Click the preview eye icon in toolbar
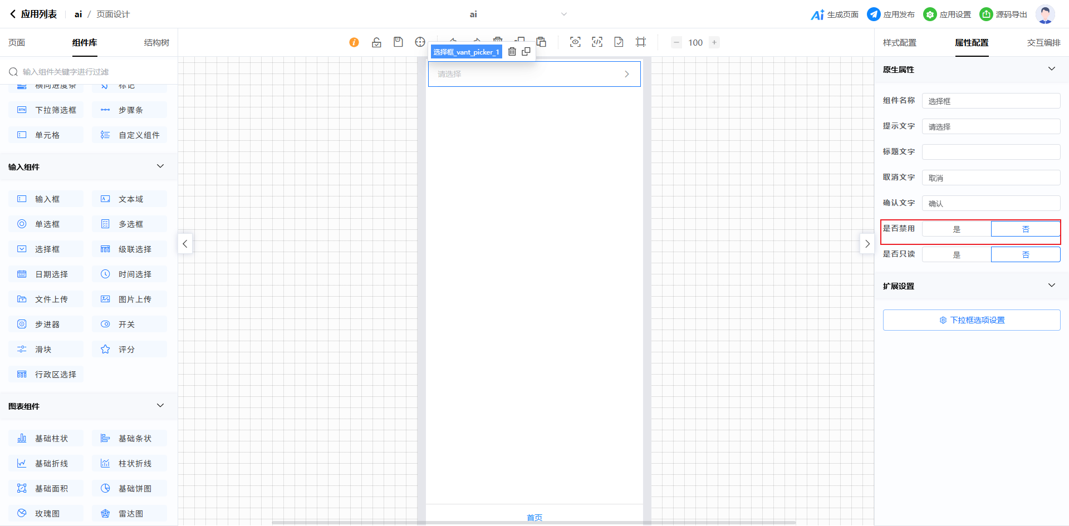This screenshot has width=1069, height=526. pyautogui.click(x=575, y=42)
